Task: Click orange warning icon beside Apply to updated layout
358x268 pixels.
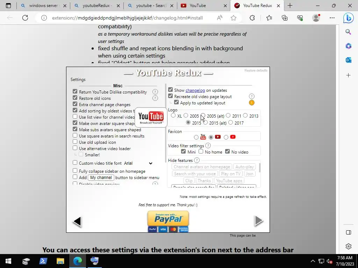Action: click(252, 103)
